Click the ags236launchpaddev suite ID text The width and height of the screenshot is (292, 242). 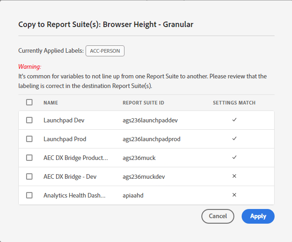point(150,121)
